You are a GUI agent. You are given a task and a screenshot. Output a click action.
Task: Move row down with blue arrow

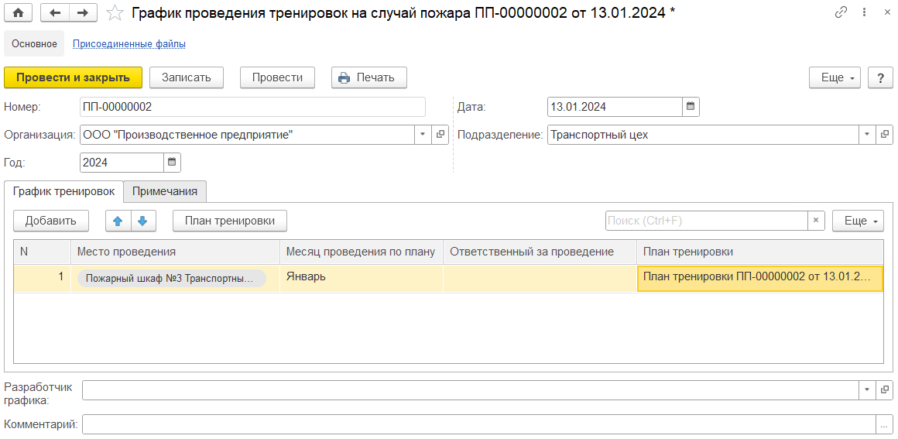point(143,221)
